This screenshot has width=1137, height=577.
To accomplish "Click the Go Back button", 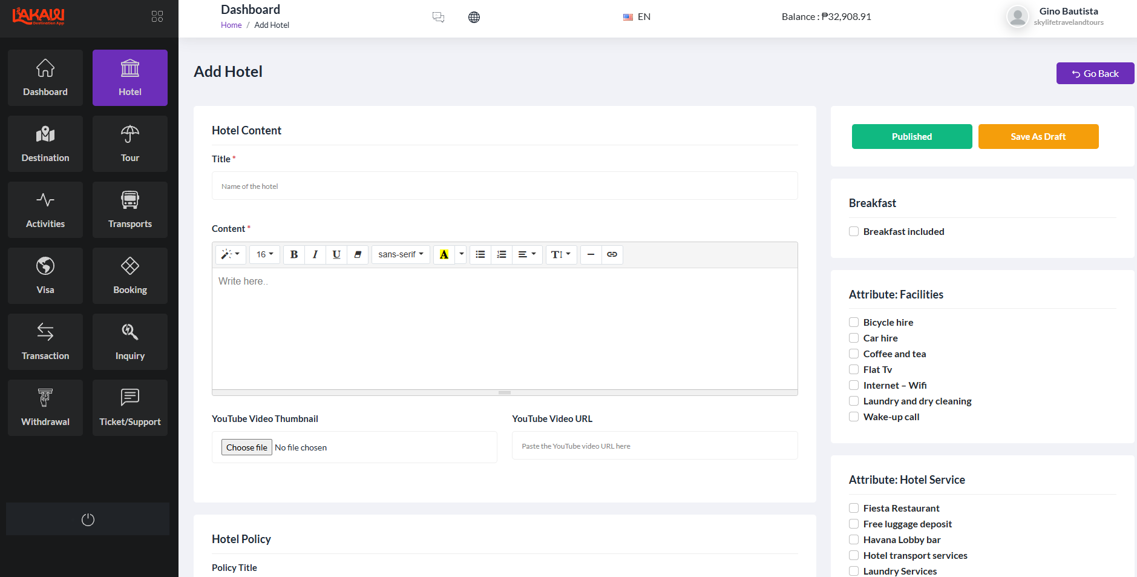I will coord(1095,73).
